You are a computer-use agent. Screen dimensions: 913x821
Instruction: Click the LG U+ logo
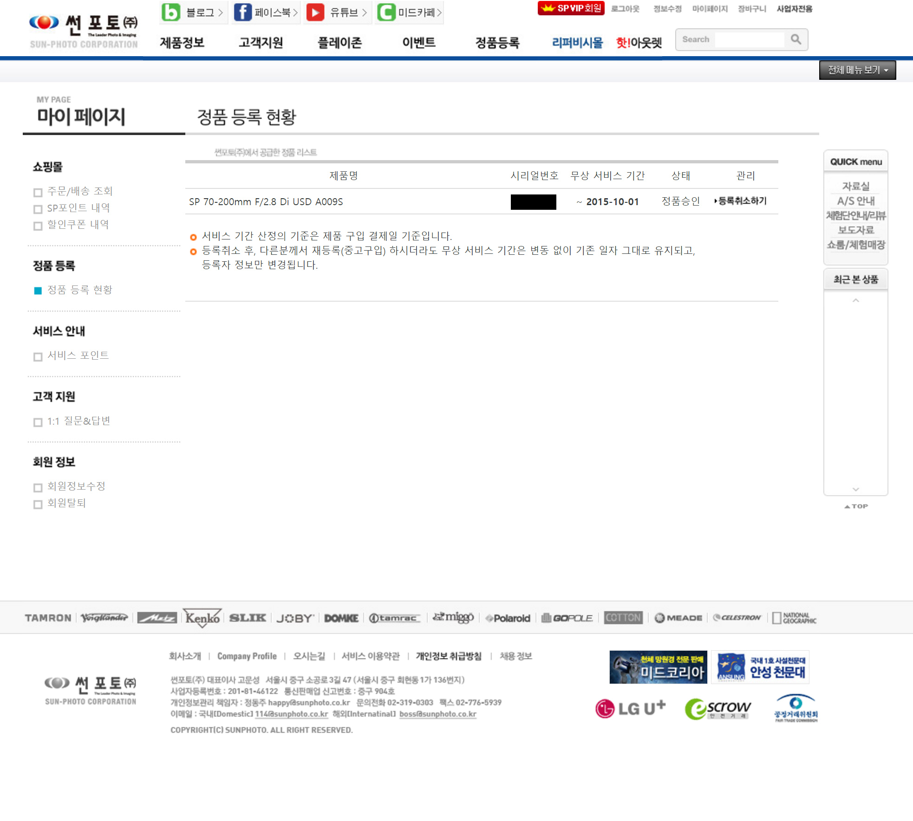pos(630,708)
